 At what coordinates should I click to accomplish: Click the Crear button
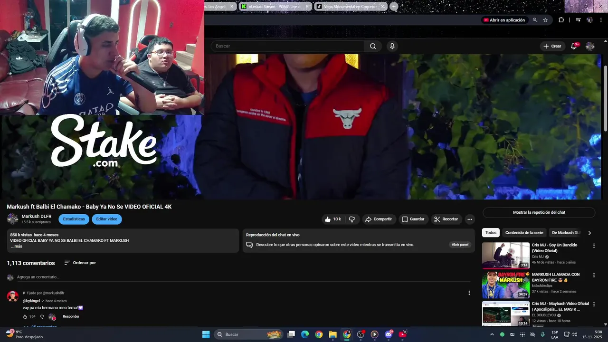552,46
